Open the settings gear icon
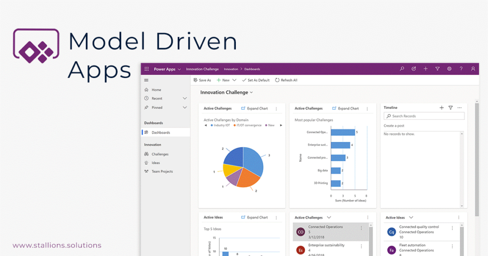The height and width of the screenshot is (256, 488). (x=449, y=69)
